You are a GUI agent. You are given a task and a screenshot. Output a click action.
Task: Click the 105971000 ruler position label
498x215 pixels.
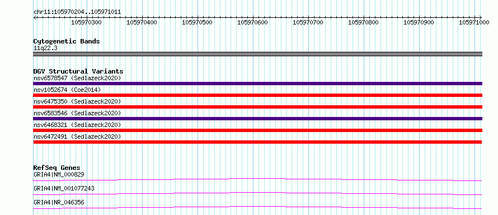(474, 23)
